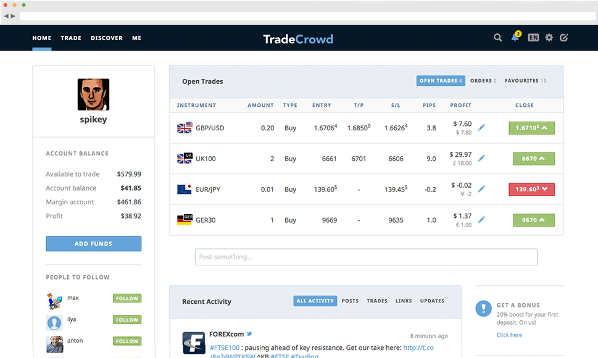Click the TradeCrowd logo
This screenshot has height=358, width=598.
[x=298, y=39]
